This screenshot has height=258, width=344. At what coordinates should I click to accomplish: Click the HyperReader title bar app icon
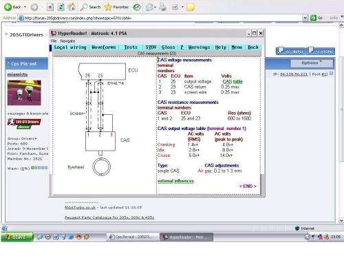tap(54, 34)
